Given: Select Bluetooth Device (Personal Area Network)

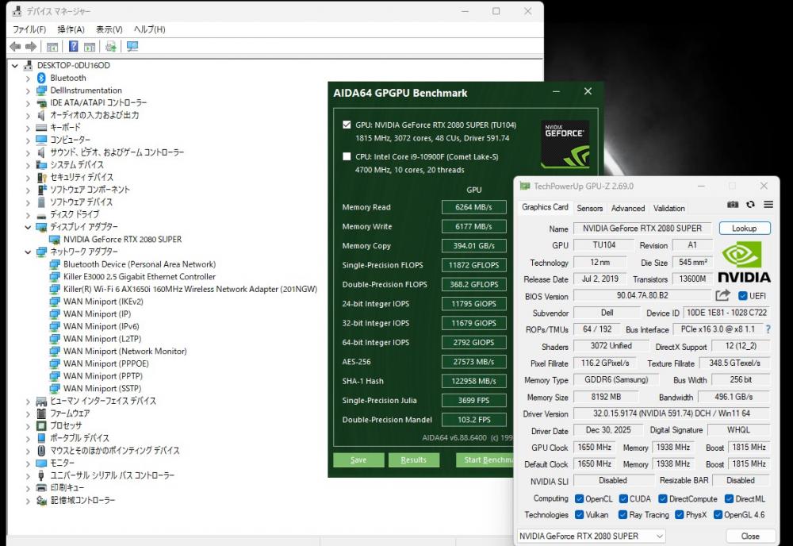Looking at the screenshot, I should [140, 264].
